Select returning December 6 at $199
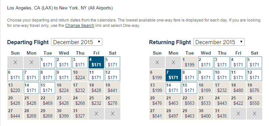269x126 pixels. (157, 75)
